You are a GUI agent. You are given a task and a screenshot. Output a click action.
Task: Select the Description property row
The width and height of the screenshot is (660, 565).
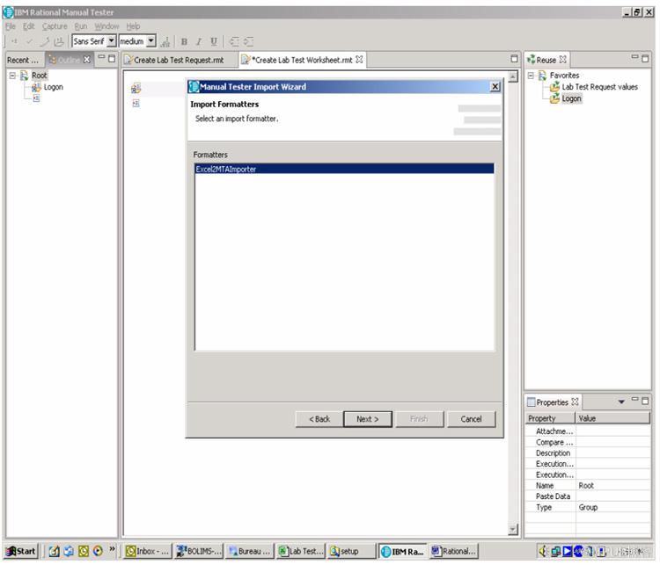[x=588, y=453]
